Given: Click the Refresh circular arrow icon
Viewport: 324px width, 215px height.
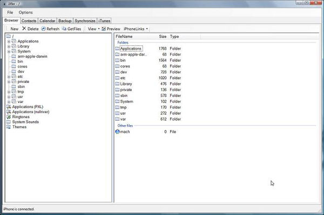Looking at the screenshot, I should 43,29.
